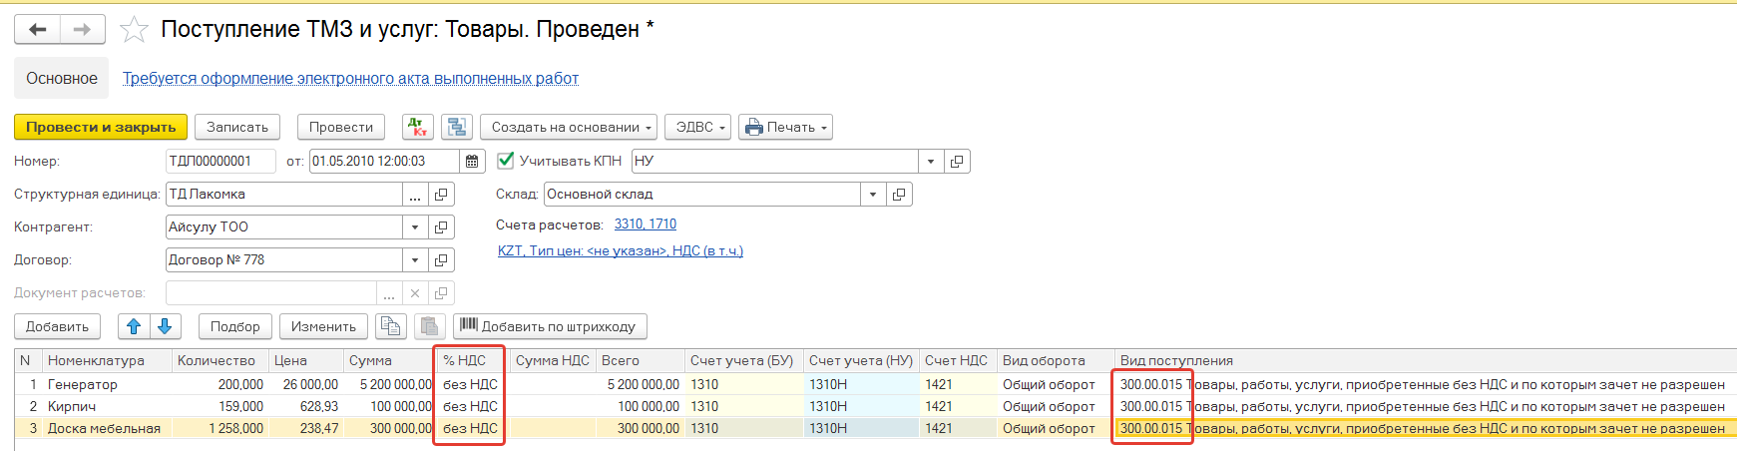Click the Записать button
Viewport: 1737px width, 451px height.
pyautogui.click(x=237, y=127)
